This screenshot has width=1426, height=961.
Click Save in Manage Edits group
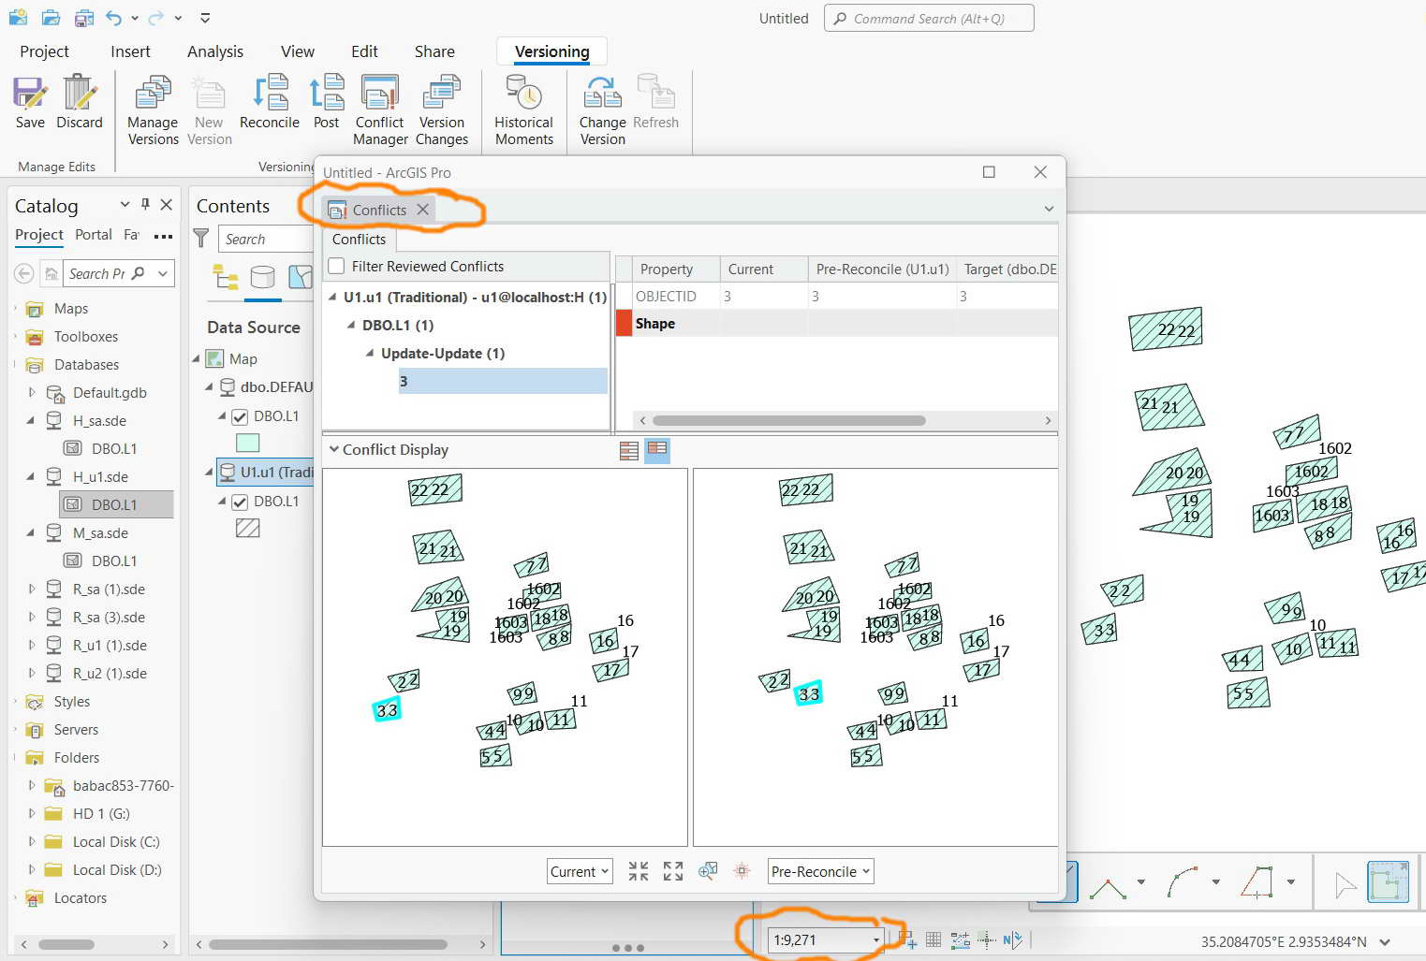click(x=30, y=103)
